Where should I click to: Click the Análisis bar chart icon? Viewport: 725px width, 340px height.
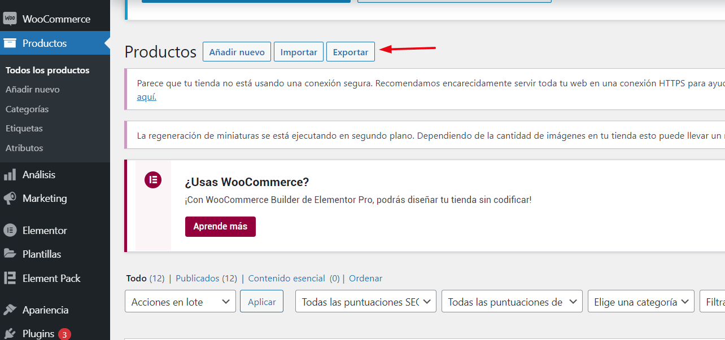(10, 175)
